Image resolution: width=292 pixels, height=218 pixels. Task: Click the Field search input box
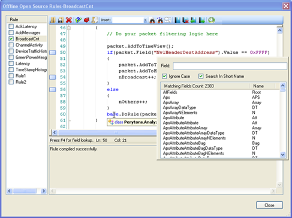[230, 66]
